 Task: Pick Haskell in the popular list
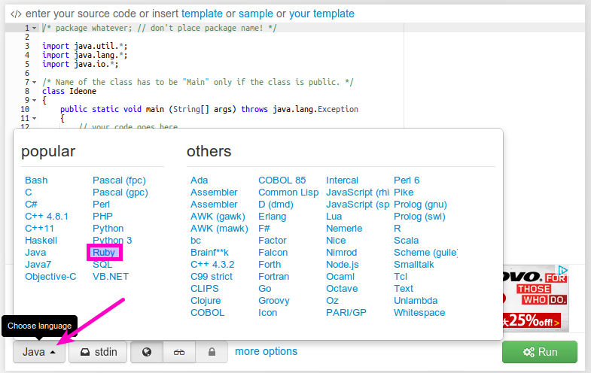pos(41,241)
